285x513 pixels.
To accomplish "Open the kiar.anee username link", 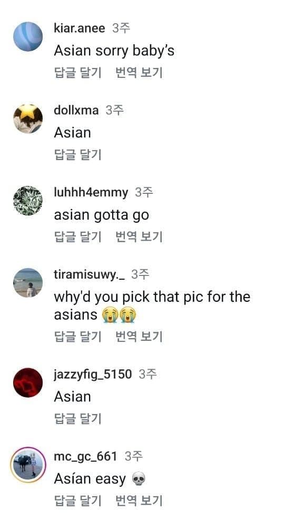I will click(79, 28).
